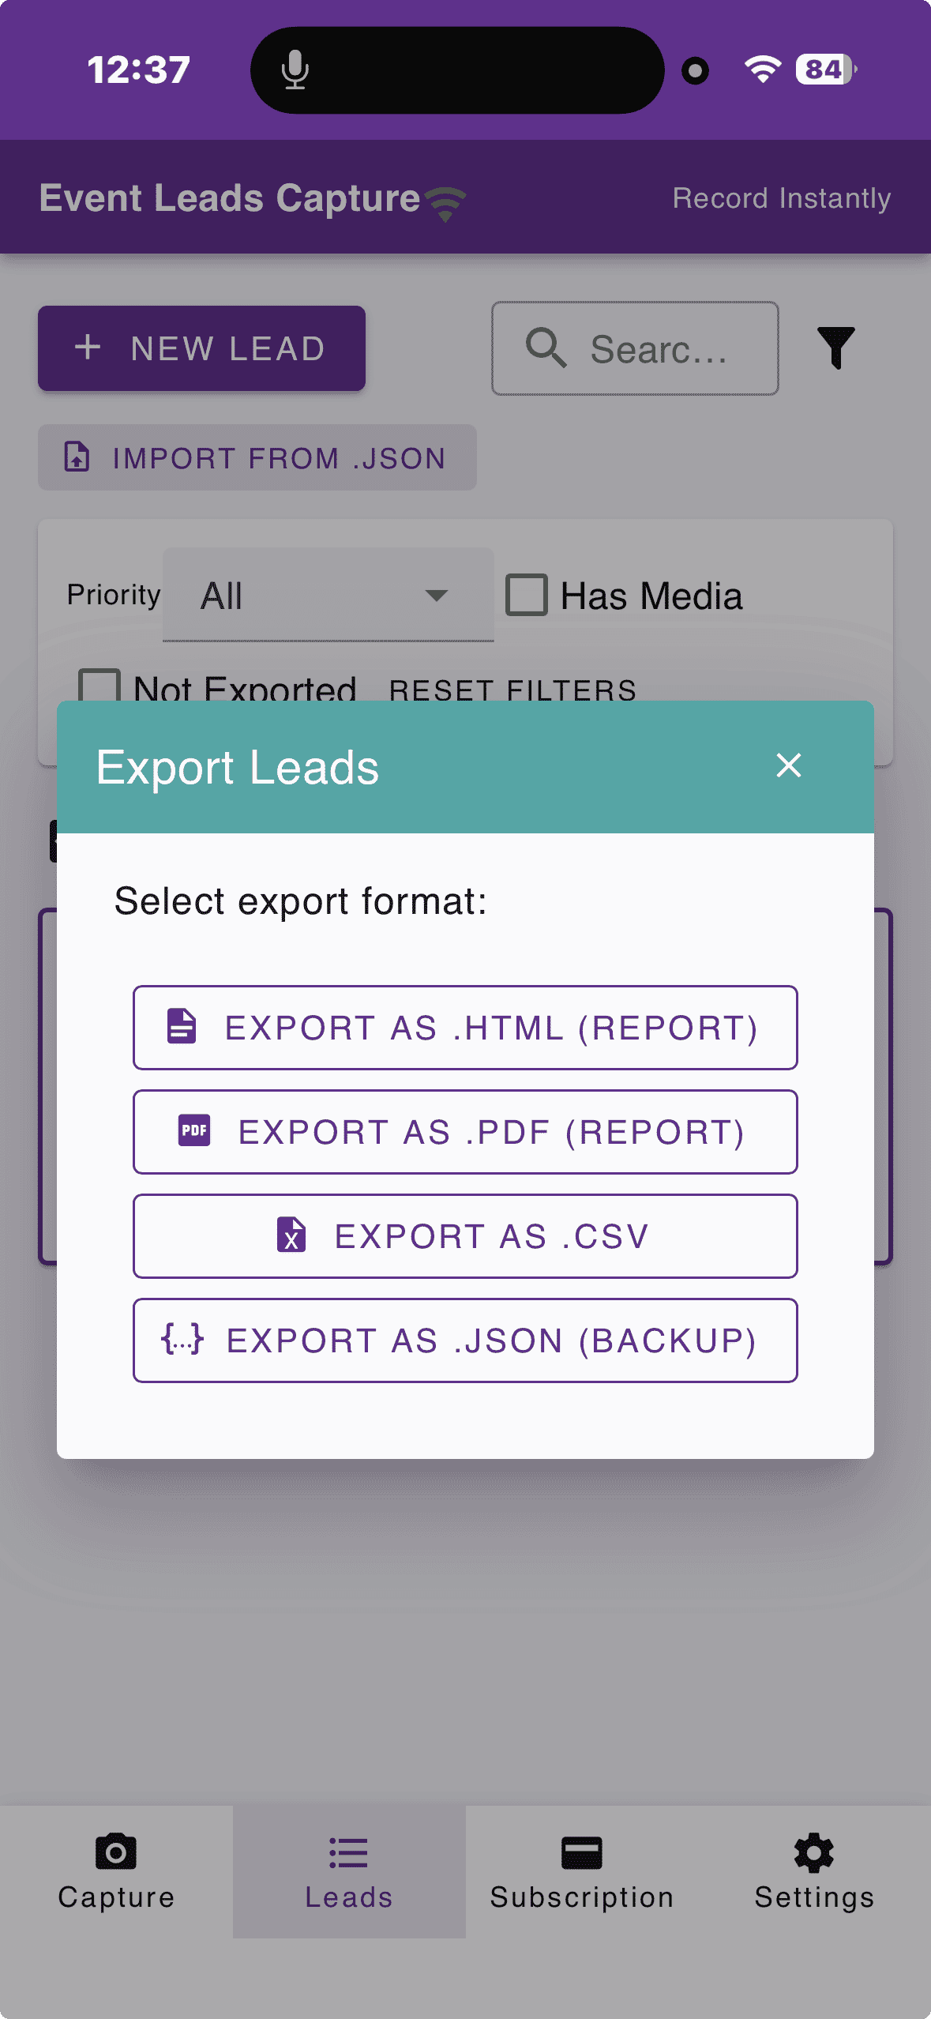Screen dimensions: 931x2019
Task: Tap the Leads list icon
Action: (x=348, y=1852)
